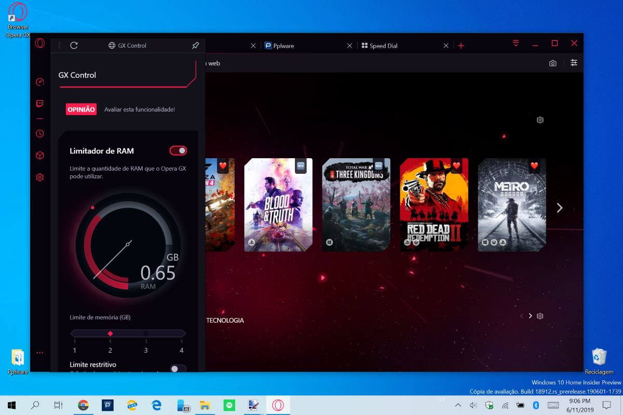This screenshot has height=415, width=623.
Task: Open Windows taskbar search
Action: click(x=35, y=405)
